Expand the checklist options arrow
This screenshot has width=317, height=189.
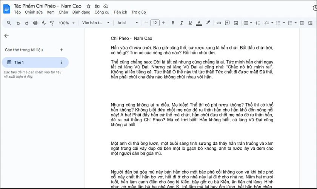(272, 23)
